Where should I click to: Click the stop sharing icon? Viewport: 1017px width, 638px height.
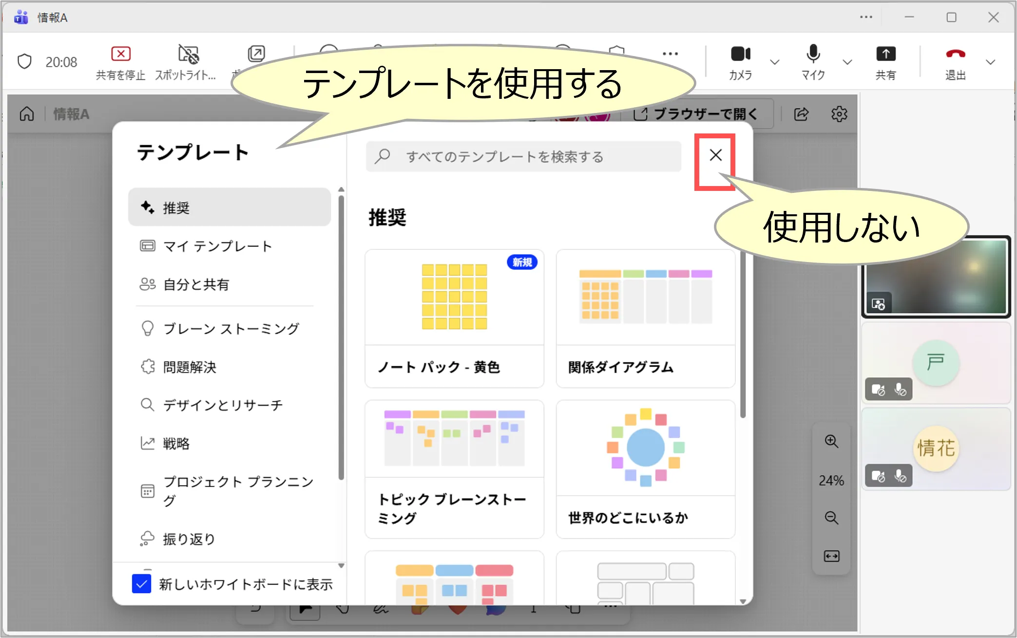tap(120, 54)
